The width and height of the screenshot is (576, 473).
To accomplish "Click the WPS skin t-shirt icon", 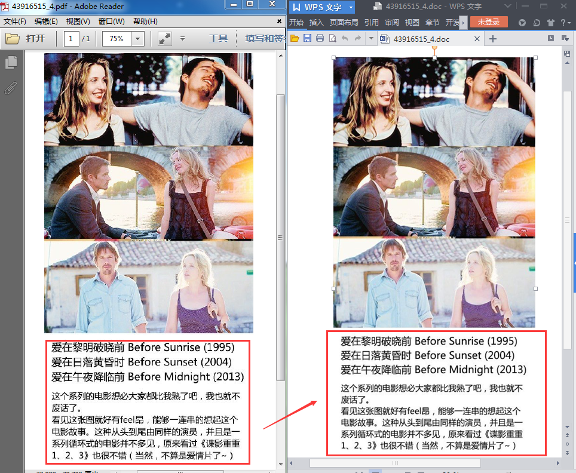I will [x=551, y=23].
